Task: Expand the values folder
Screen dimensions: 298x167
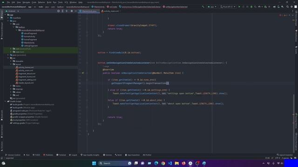Action: (x=11, y=92)
